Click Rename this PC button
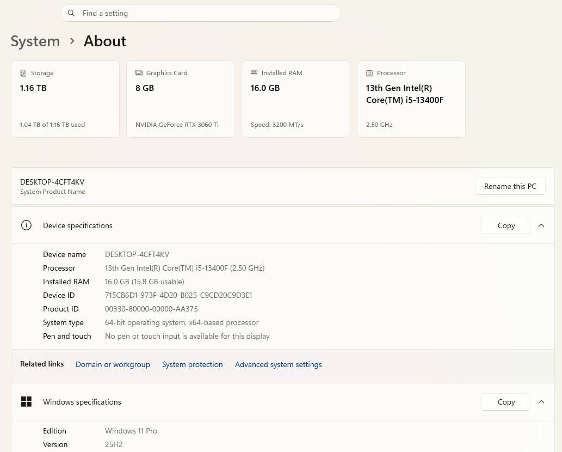 click(x=510, y=186)
